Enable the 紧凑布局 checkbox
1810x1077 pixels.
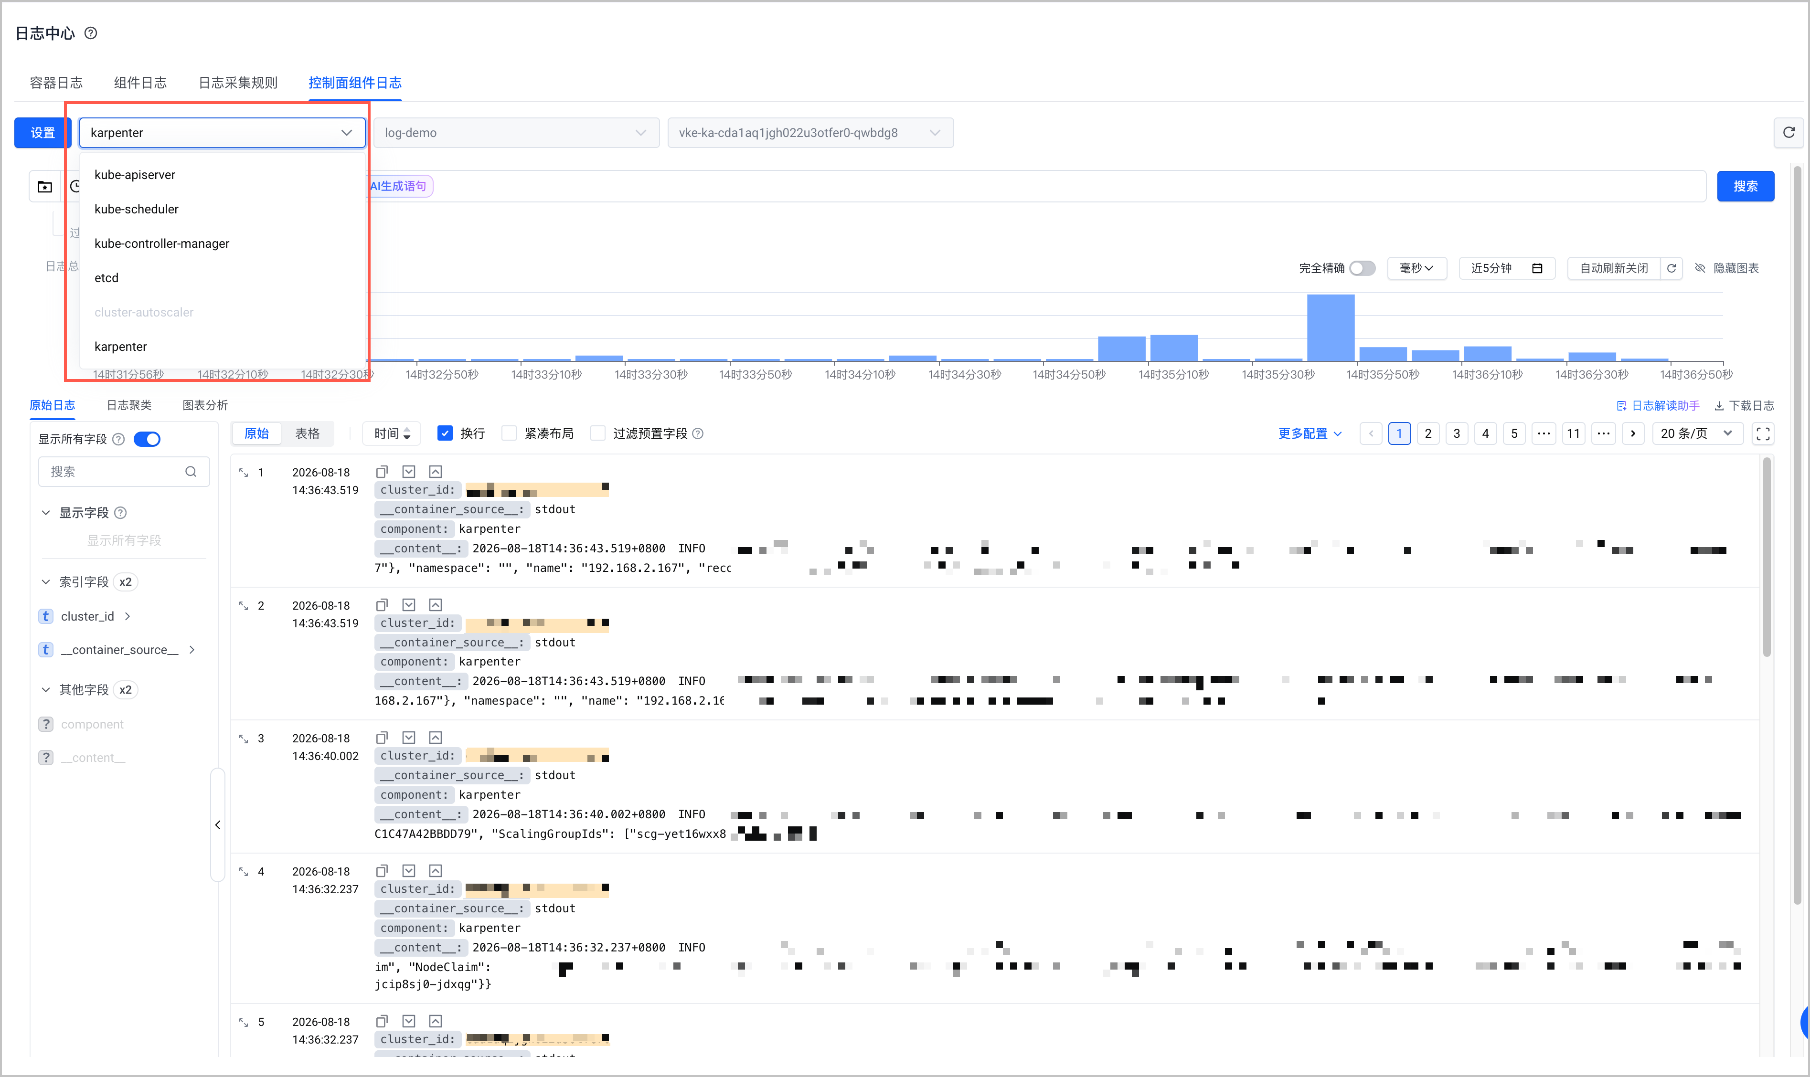510,433
